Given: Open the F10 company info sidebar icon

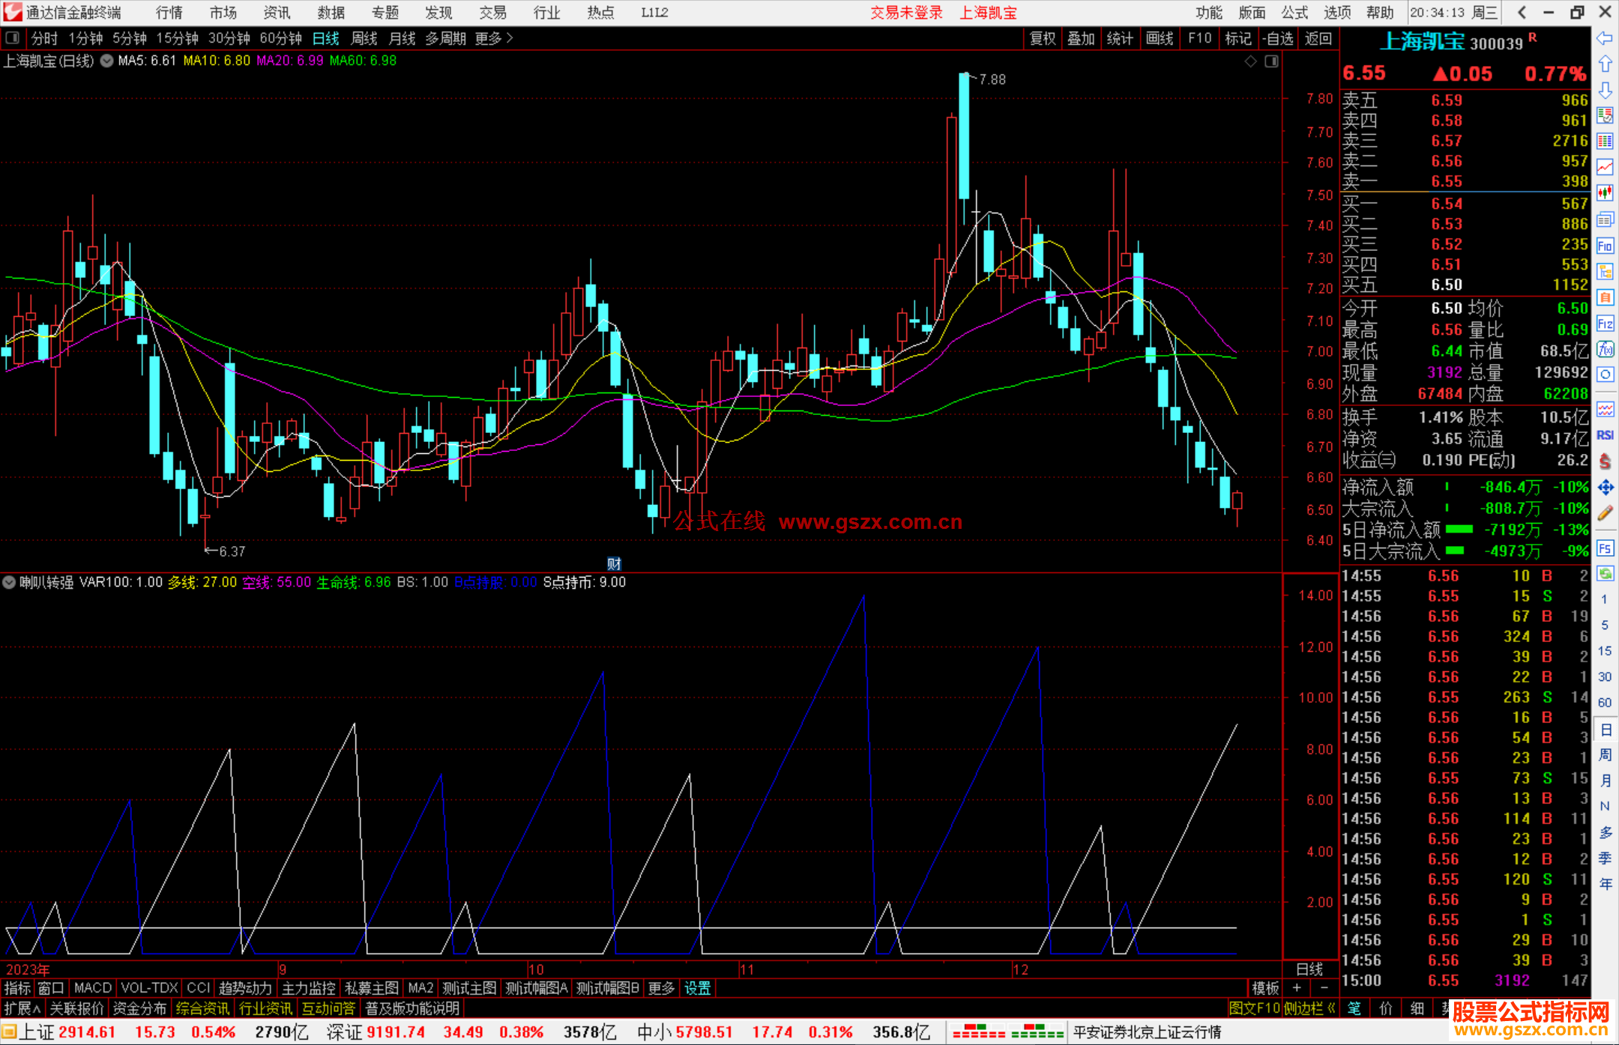Looking at the screenshot, I should [x=1605, y=246].
